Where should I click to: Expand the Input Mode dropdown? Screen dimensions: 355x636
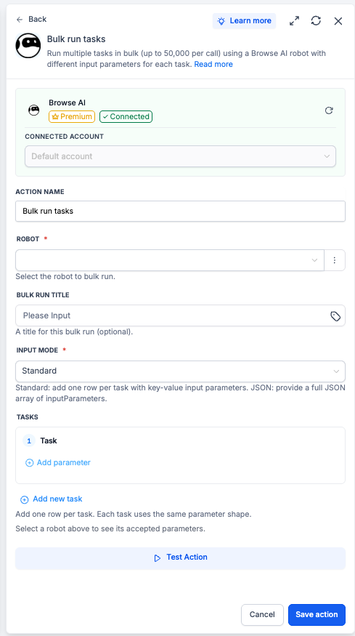point(180,371)
